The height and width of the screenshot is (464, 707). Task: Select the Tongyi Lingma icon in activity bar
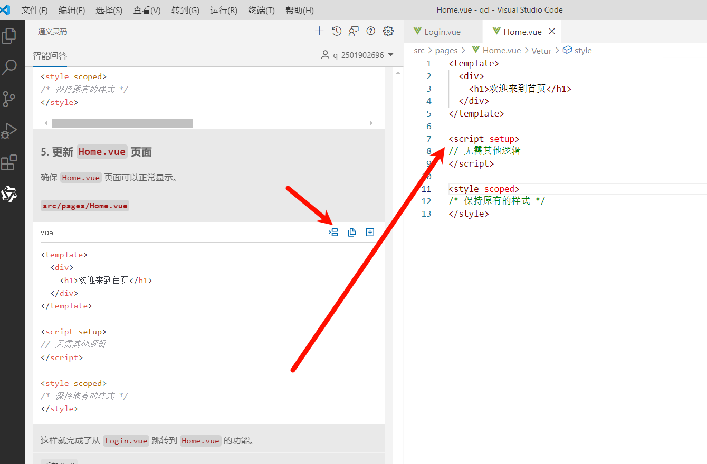coord(9,194)
